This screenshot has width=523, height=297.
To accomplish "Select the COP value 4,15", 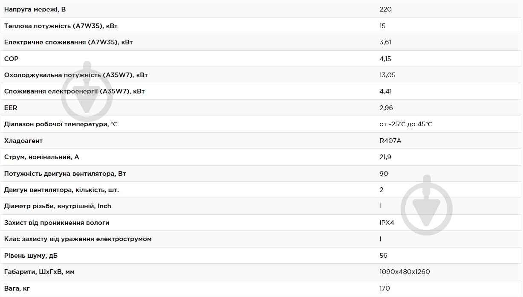I will pyautogui.click(x=385, y=59).
